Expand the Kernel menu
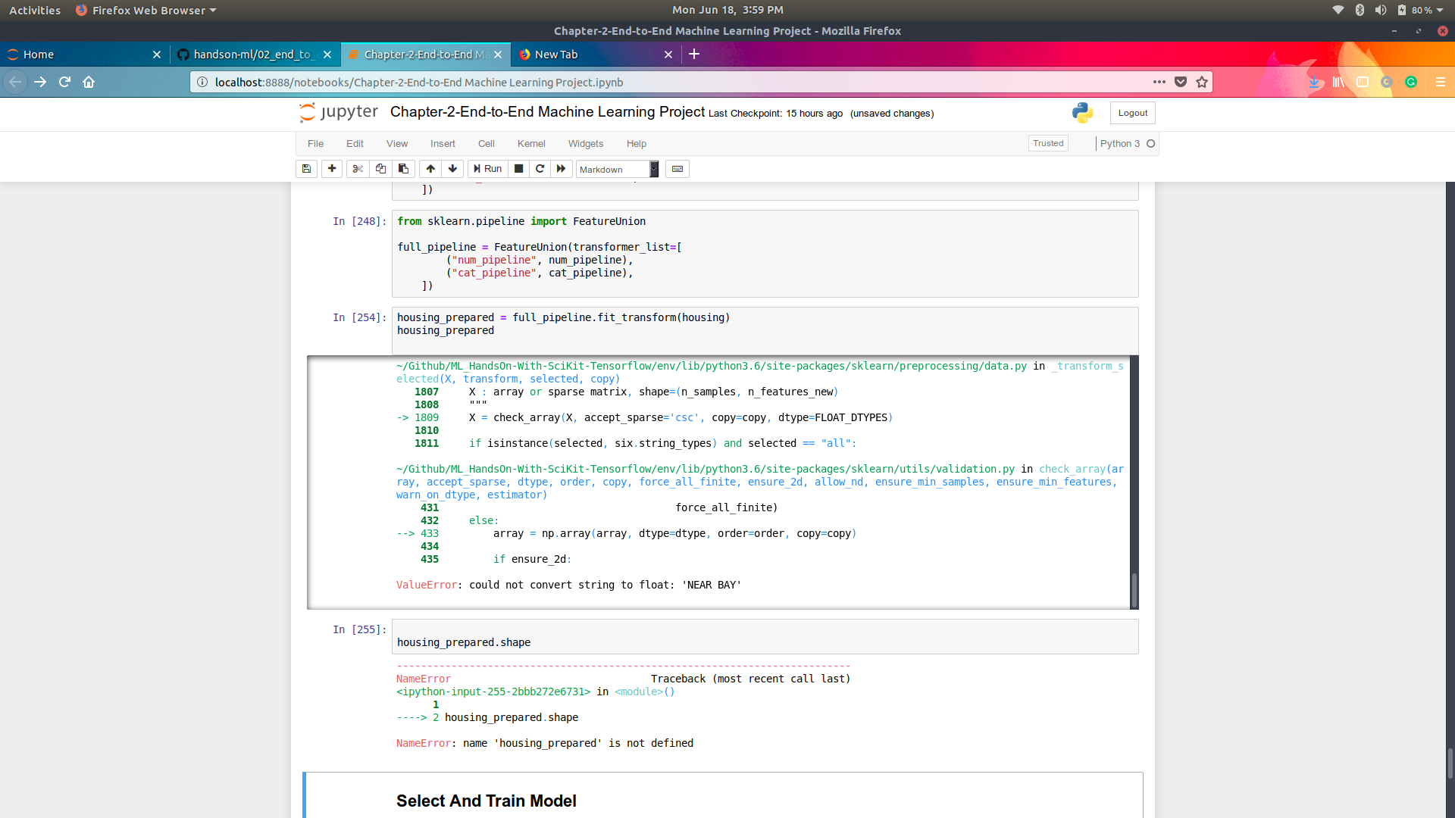This screenshot has height=818, width=1455. [x=530, y=143]
